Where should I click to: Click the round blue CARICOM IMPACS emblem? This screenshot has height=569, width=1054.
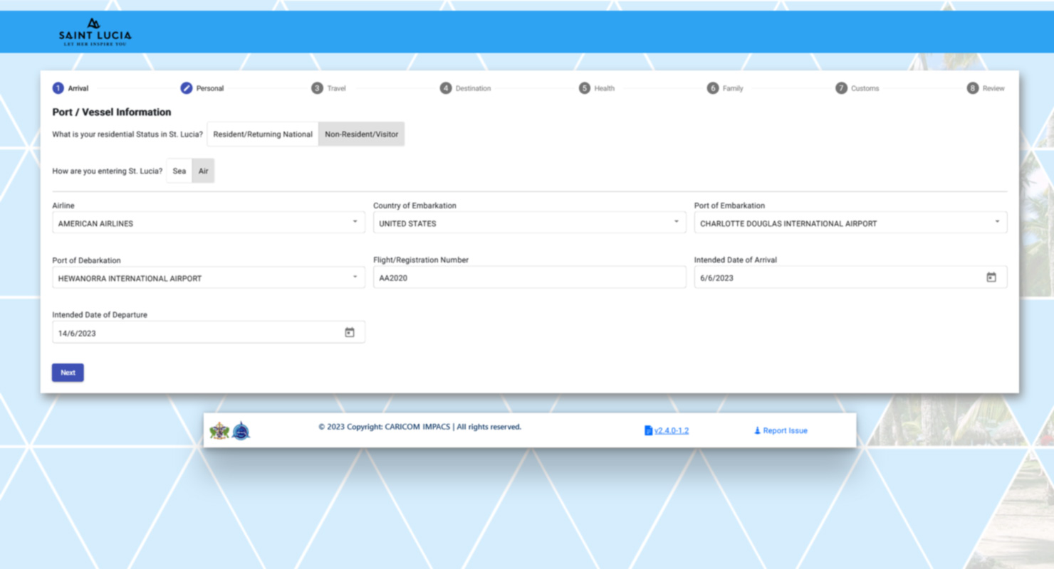[241, 431]
